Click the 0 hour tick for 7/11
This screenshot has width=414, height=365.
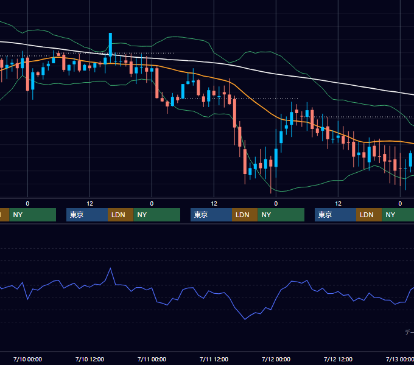coord(152,204)
